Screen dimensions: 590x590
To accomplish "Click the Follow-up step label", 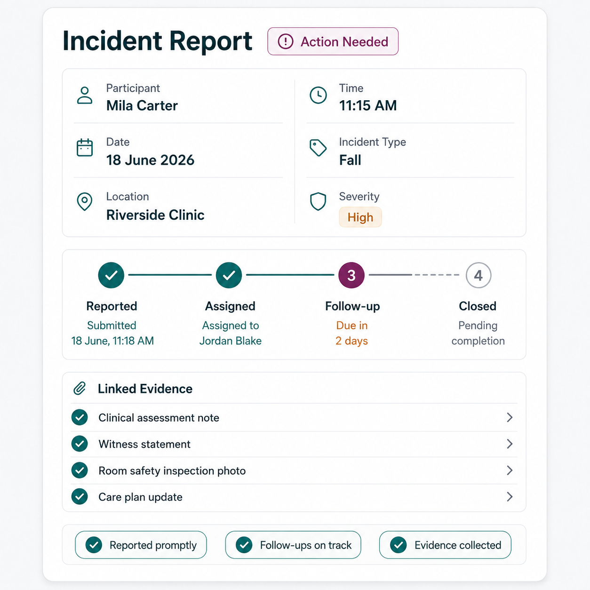I will (352, 306).
